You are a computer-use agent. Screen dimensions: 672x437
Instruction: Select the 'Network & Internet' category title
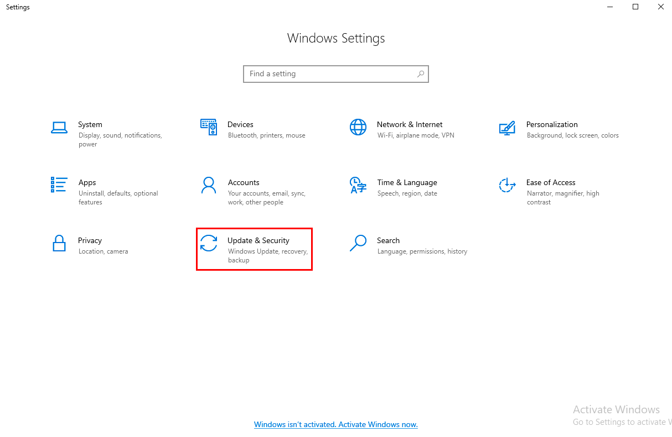(x=410, y=124)
